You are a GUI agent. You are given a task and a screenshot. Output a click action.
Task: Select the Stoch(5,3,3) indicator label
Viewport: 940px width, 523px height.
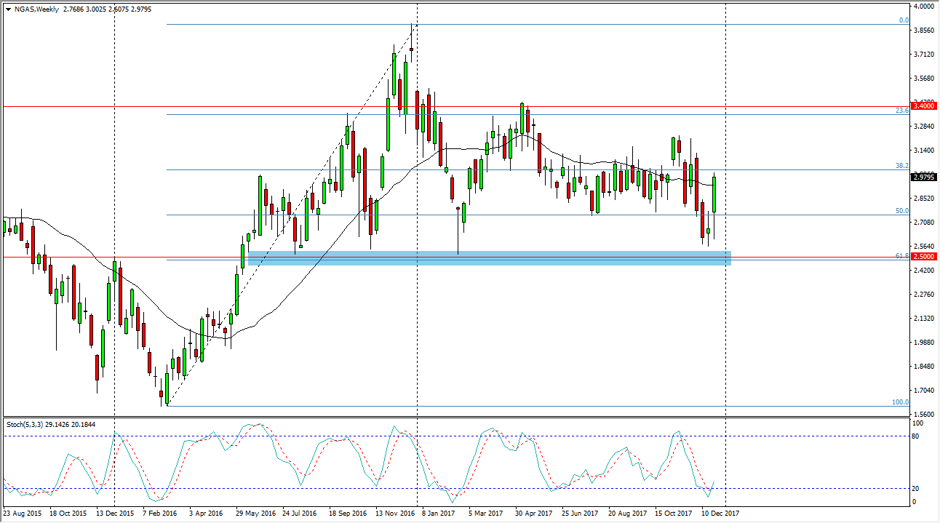25,424
